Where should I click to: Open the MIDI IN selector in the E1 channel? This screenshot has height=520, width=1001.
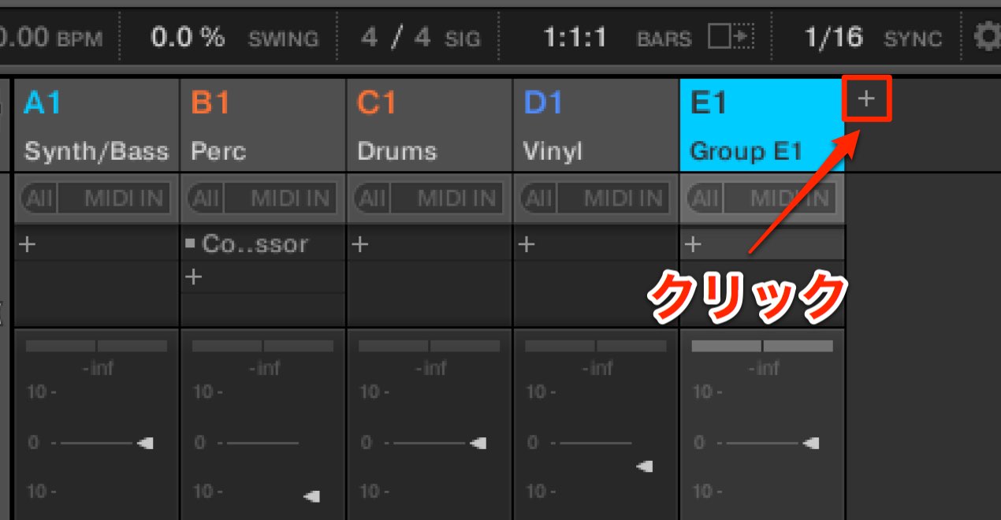[x=780, y=199]
